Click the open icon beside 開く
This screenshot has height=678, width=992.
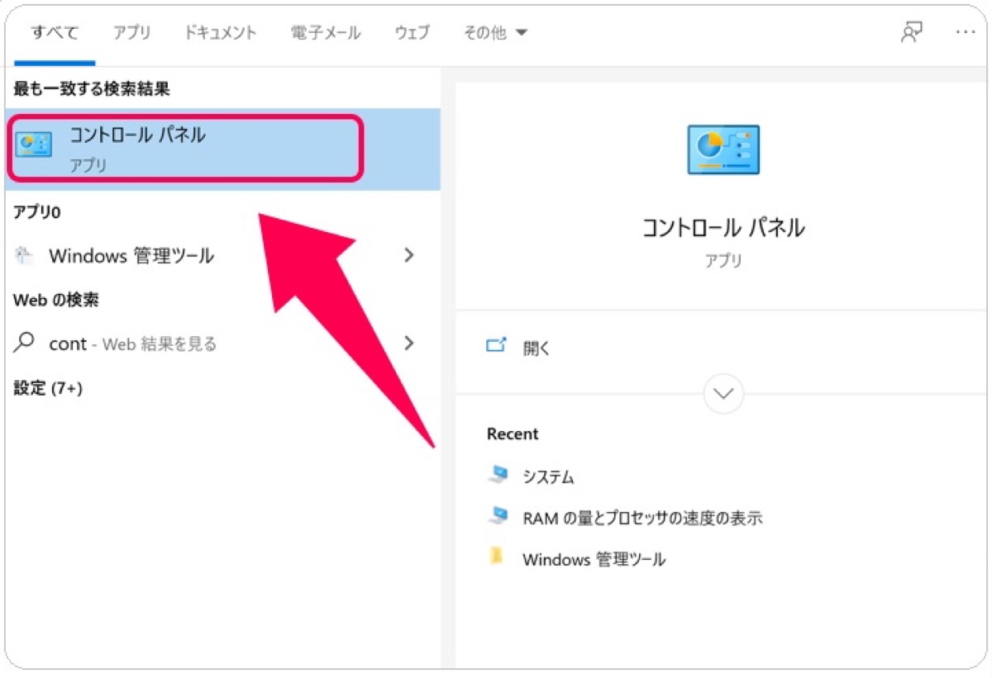pos(496,346)
